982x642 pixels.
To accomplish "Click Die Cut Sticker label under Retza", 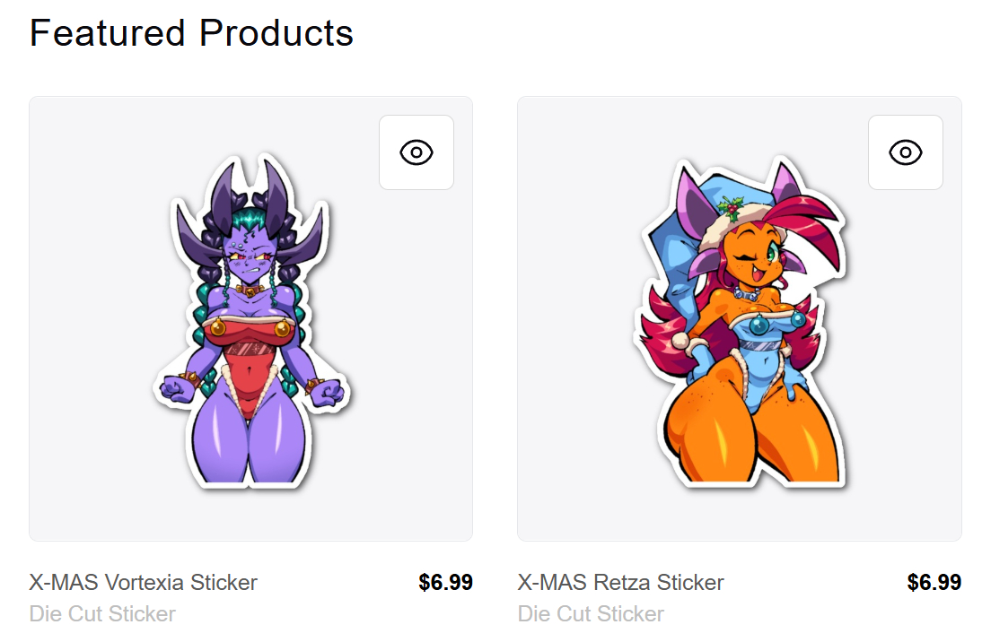I will (592, 614).
